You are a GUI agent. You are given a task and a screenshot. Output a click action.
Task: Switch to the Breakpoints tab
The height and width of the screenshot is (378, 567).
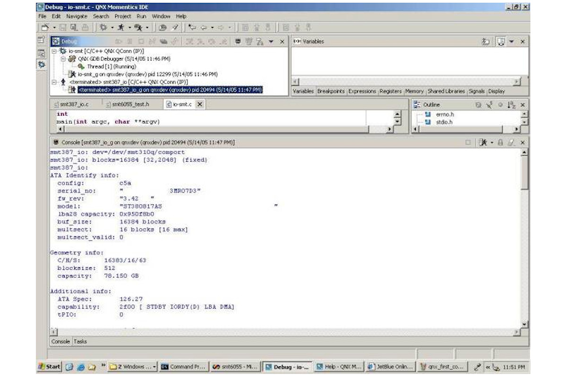[332, 91]
